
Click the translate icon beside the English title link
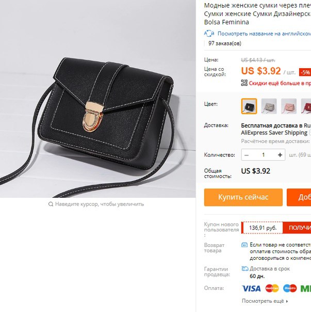click(x=209, y=34)
